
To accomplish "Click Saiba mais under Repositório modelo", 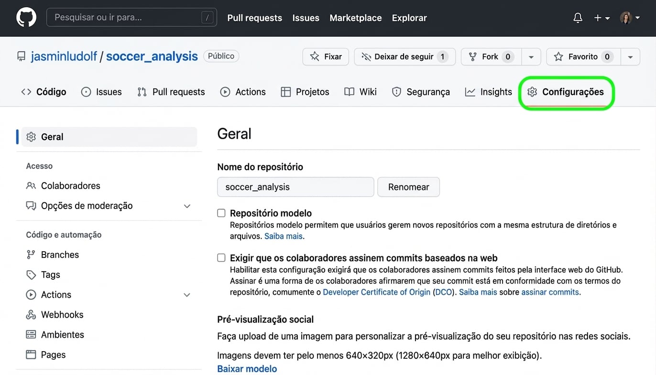I will point(284,236).
